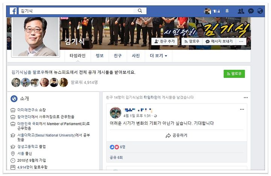Click 메시지 보내기 message button

(x=219, y=41)
